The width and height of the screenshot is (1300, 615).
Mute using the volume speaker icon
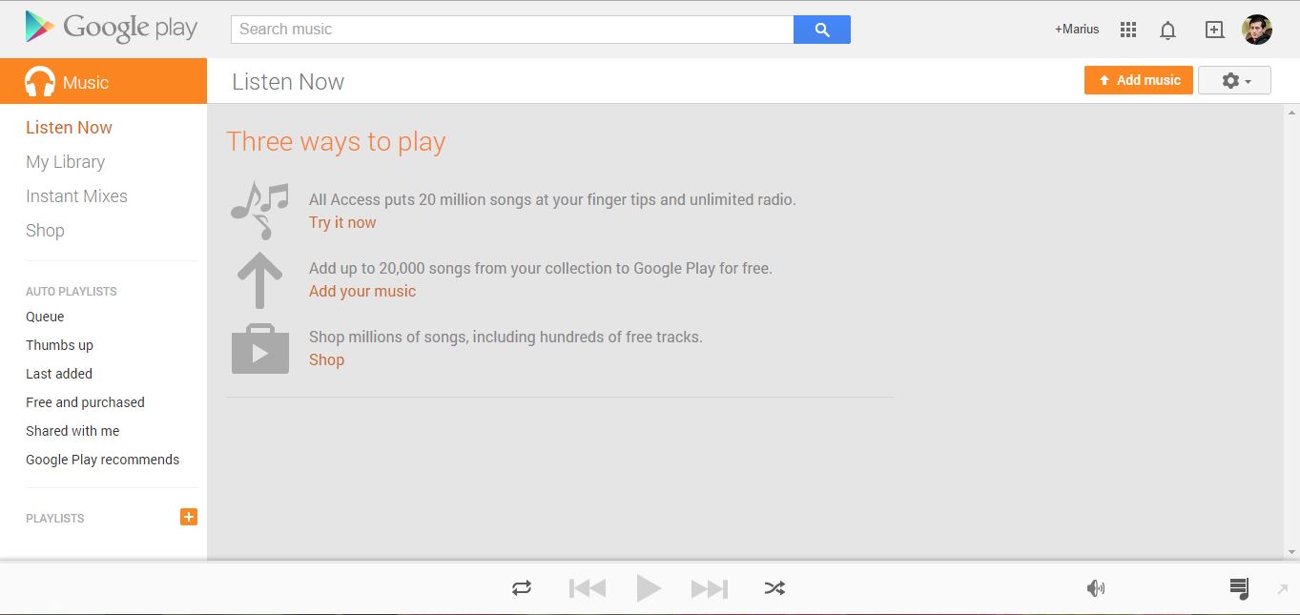(x=1096, y=588)
